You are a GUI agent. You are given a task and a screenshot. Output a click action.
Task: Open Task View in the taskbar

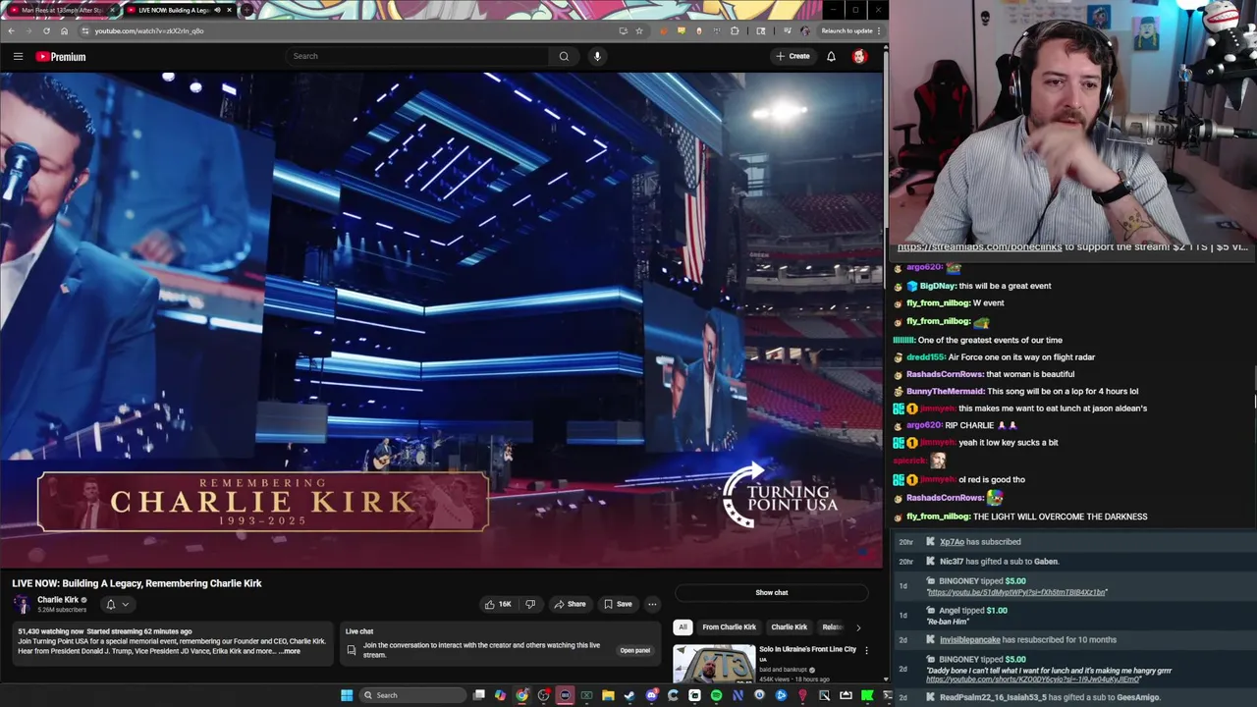(478, 695)
